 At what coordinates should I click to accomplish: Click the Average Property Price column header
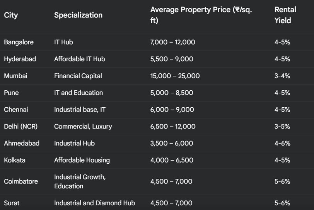[201, 15]
